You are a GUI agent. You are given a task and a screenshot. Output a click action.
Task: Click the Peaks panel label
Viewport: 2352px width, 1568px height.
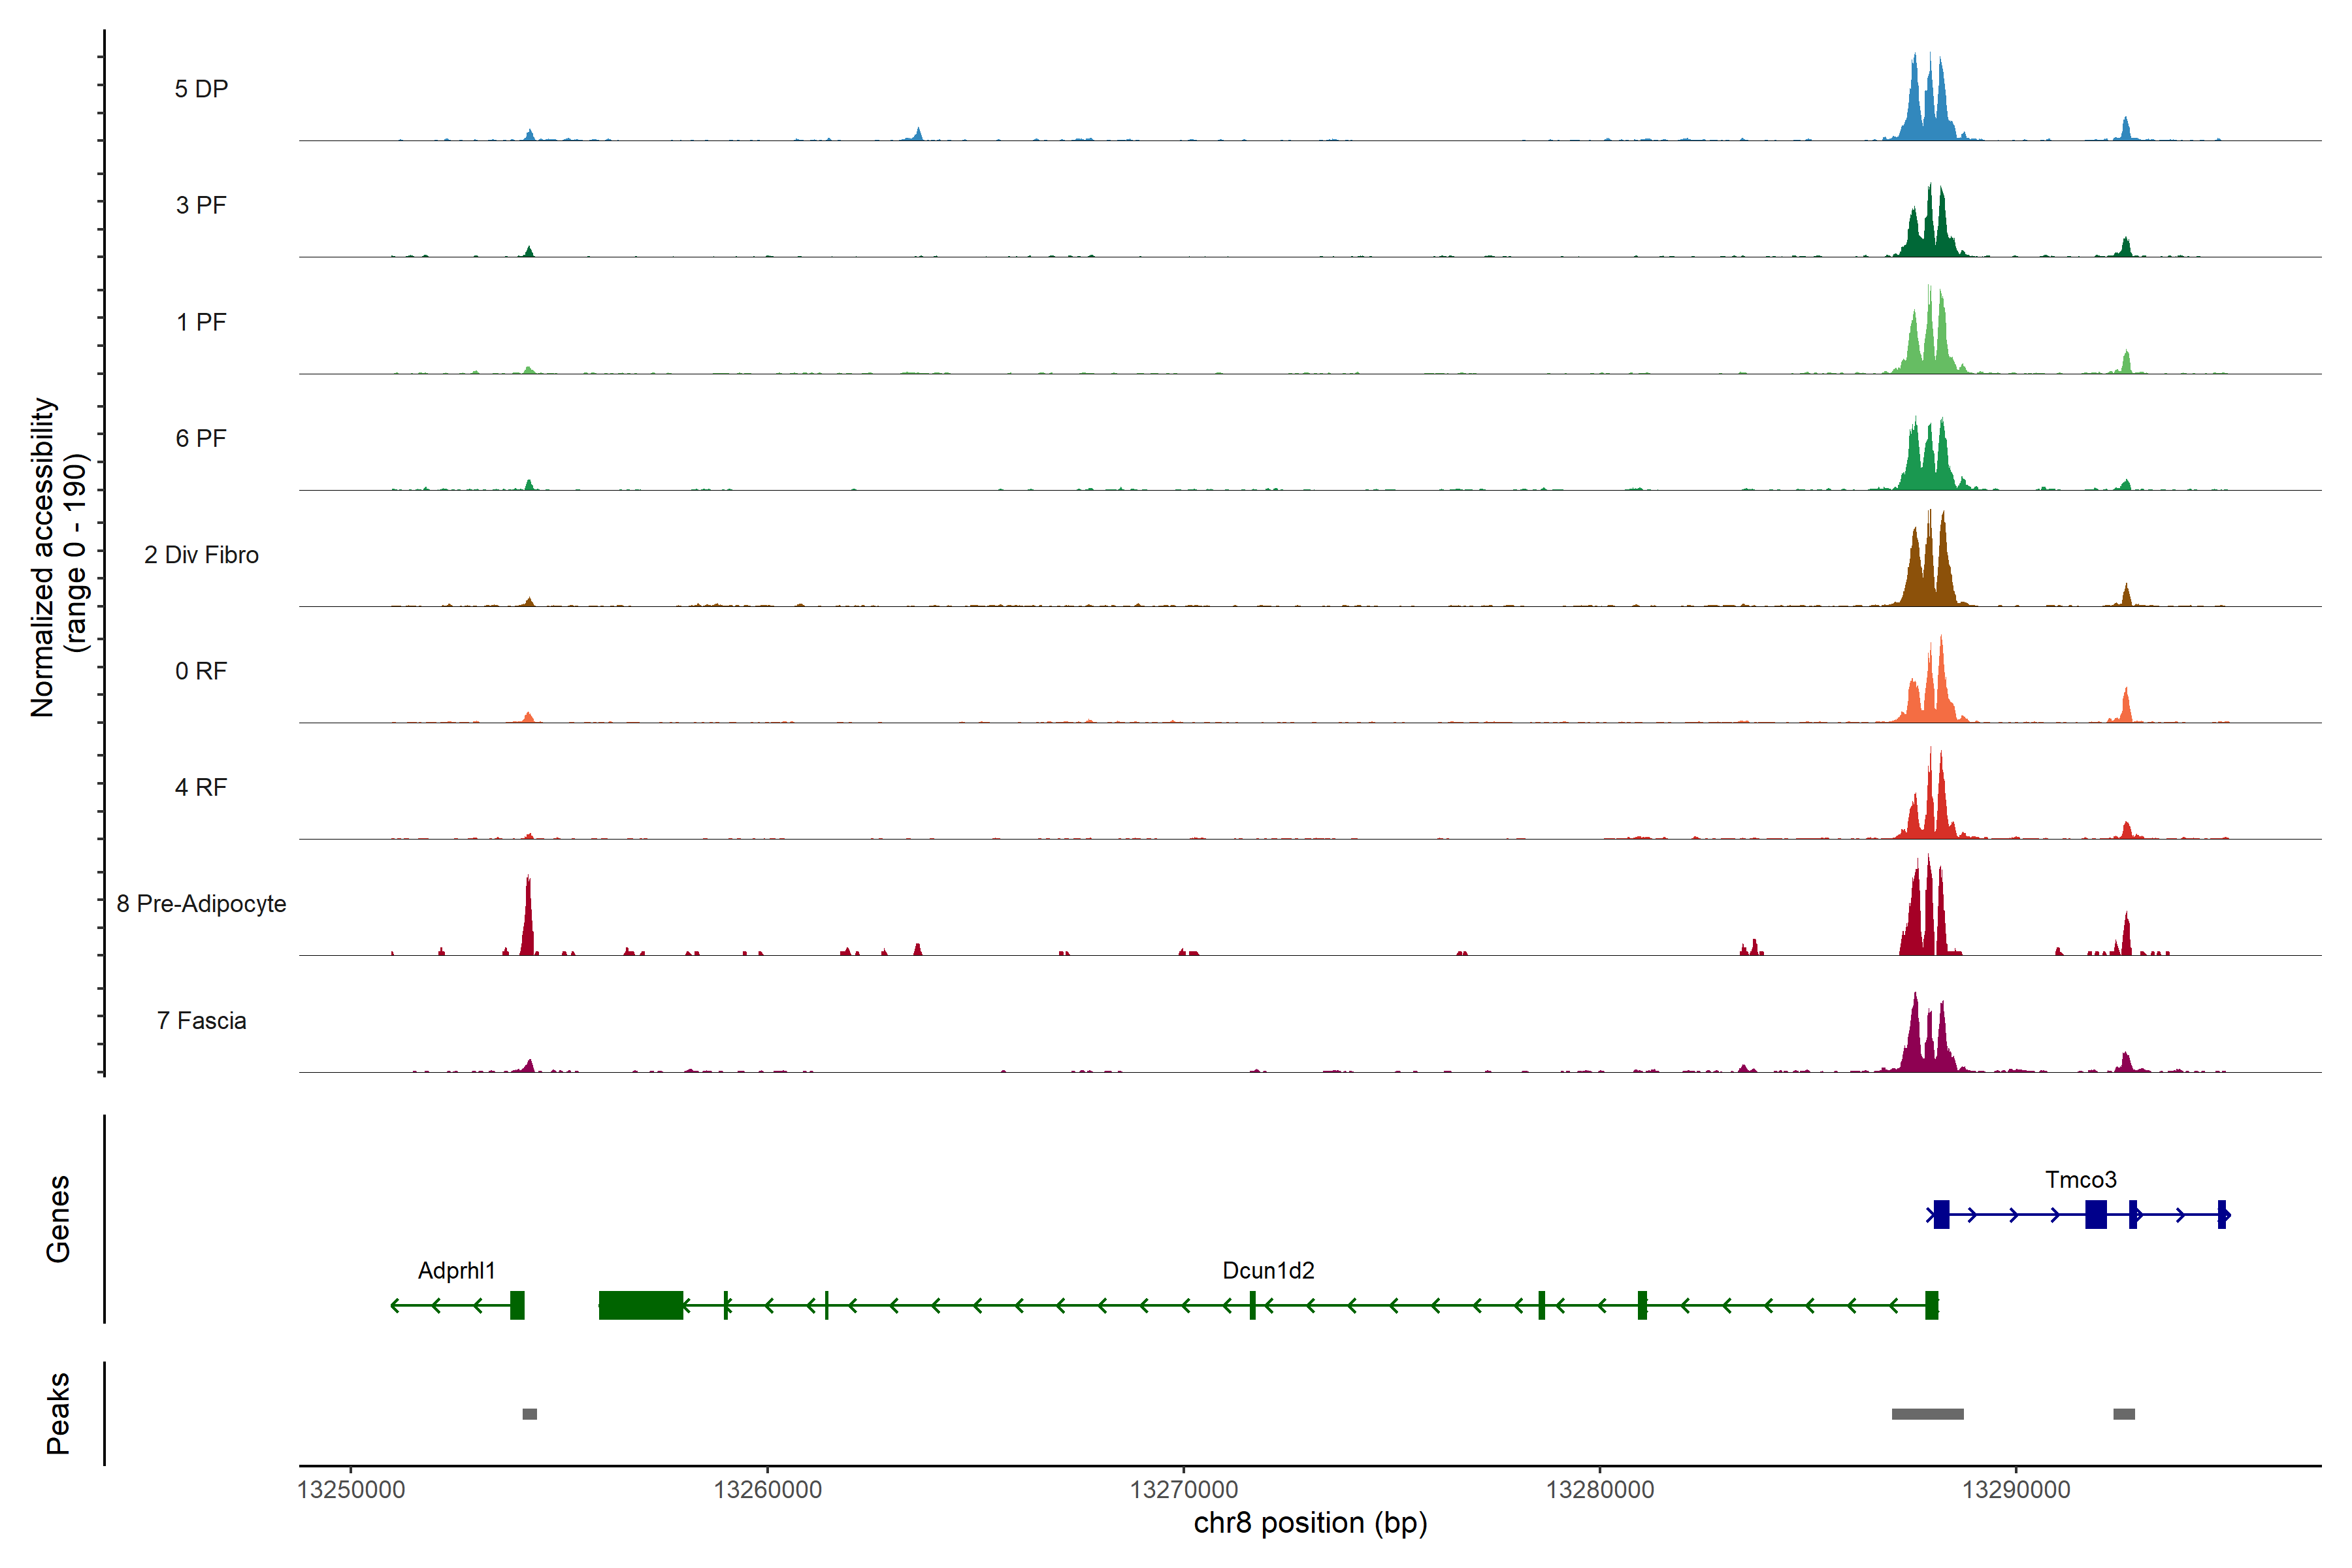[58, 1413]
